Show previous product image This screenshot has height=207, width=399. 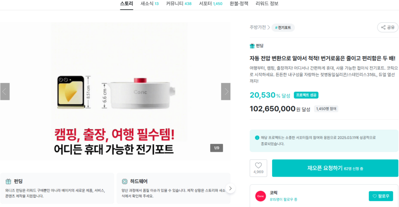pos(5,91)
